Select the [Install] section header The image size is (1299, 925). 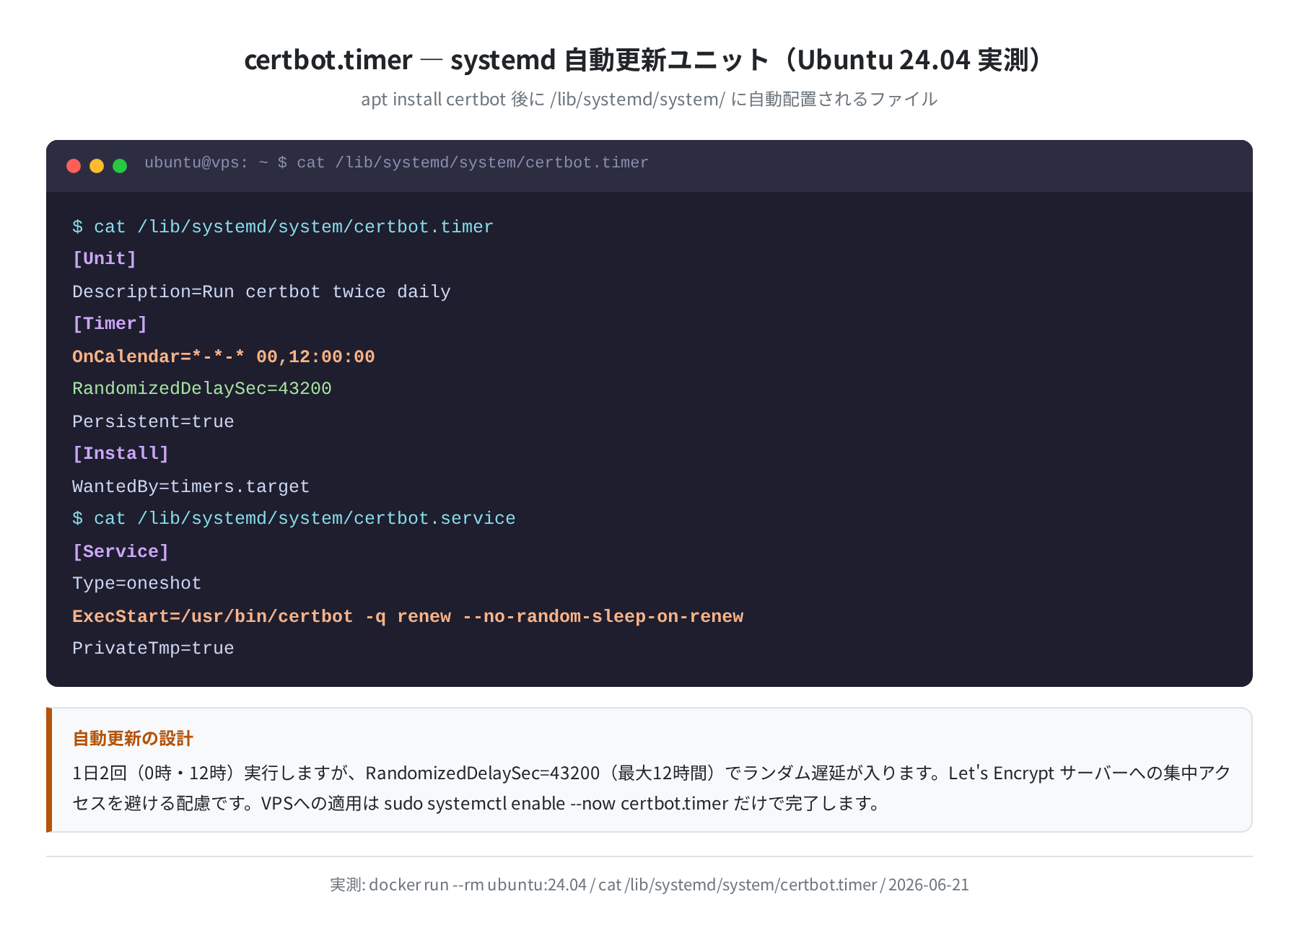(121, 454)
